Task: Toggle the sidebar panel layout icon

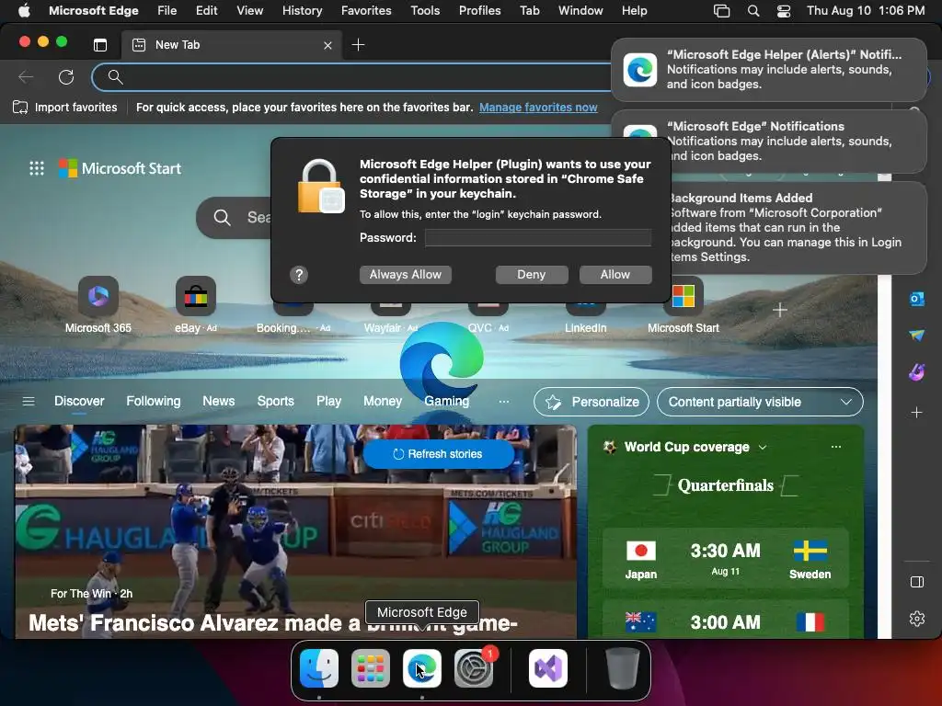Action: 917,582
